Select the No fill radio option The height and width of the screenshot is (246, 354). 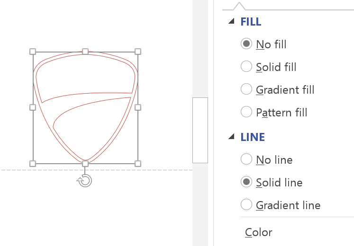(246, 44)
